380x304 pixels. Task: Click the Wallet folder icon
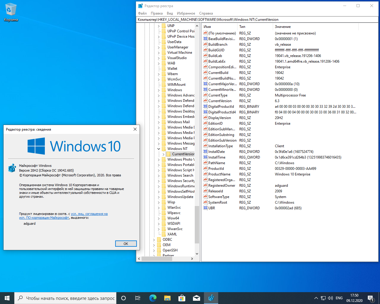point(164,69)
